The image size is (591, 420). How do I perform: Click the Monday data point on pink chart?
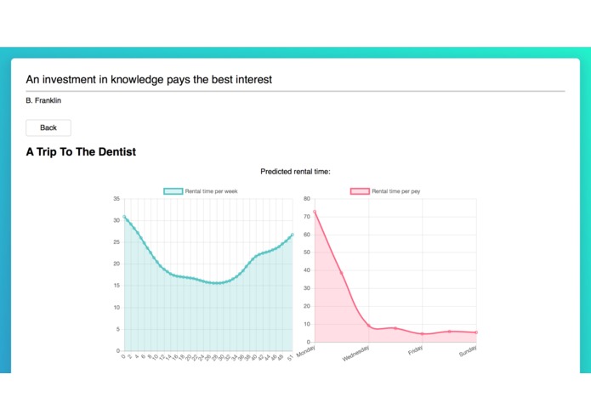click(315, 212)
